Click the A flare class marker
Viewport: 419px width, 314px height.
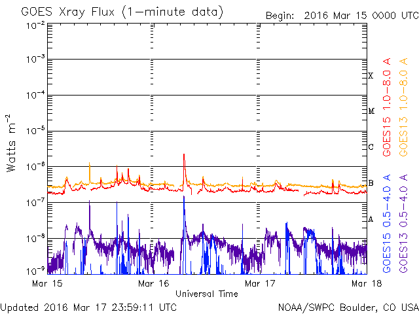coord(371,219)
